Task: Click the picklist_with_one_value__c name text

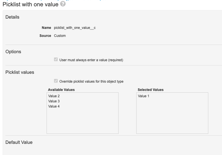Action: pos(75,28)
